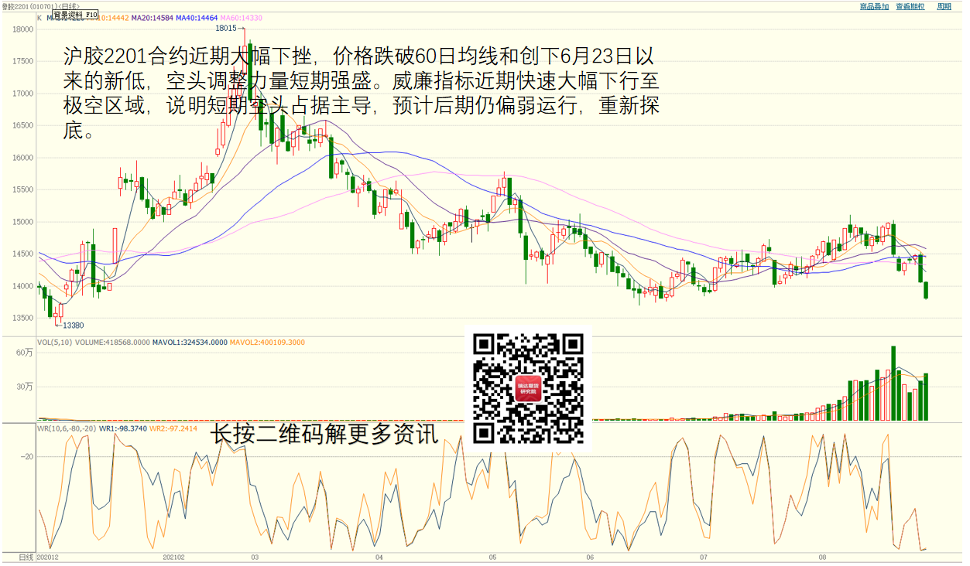970x566 pixels.
Task: Open the 周期 period selector
Action: click(944, 6)
